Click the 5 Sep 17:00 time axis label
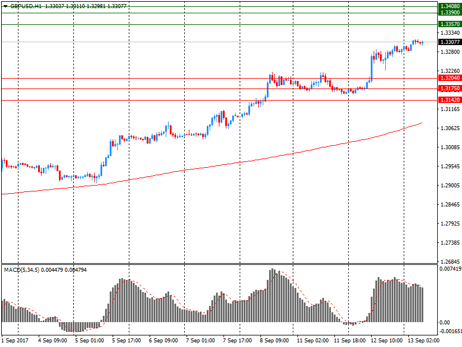The image size is (462, 347). 126,341
